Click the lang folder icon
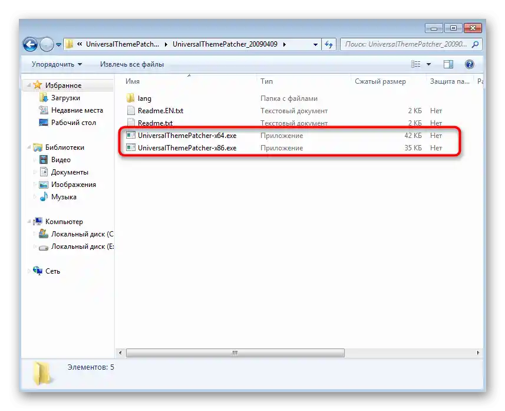The image size is (505, 411). click(x=130, y=98)
